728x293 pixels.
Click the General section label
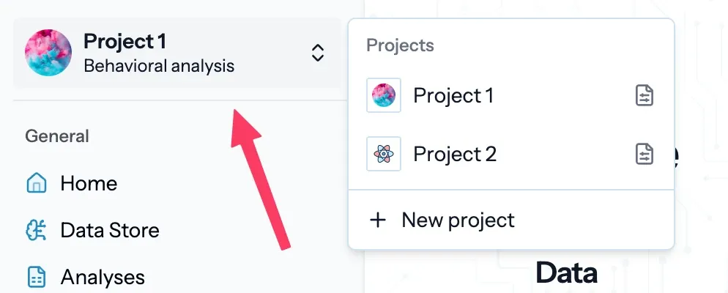[x=57, y=136]
